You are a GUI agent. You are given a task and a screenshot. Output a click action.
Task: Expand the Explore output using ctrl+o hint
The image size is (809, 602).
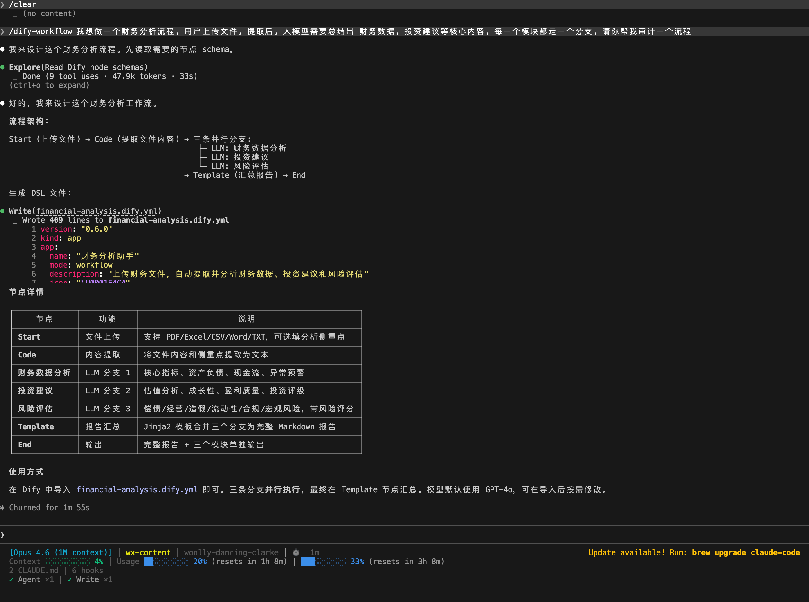coord(49,85)
